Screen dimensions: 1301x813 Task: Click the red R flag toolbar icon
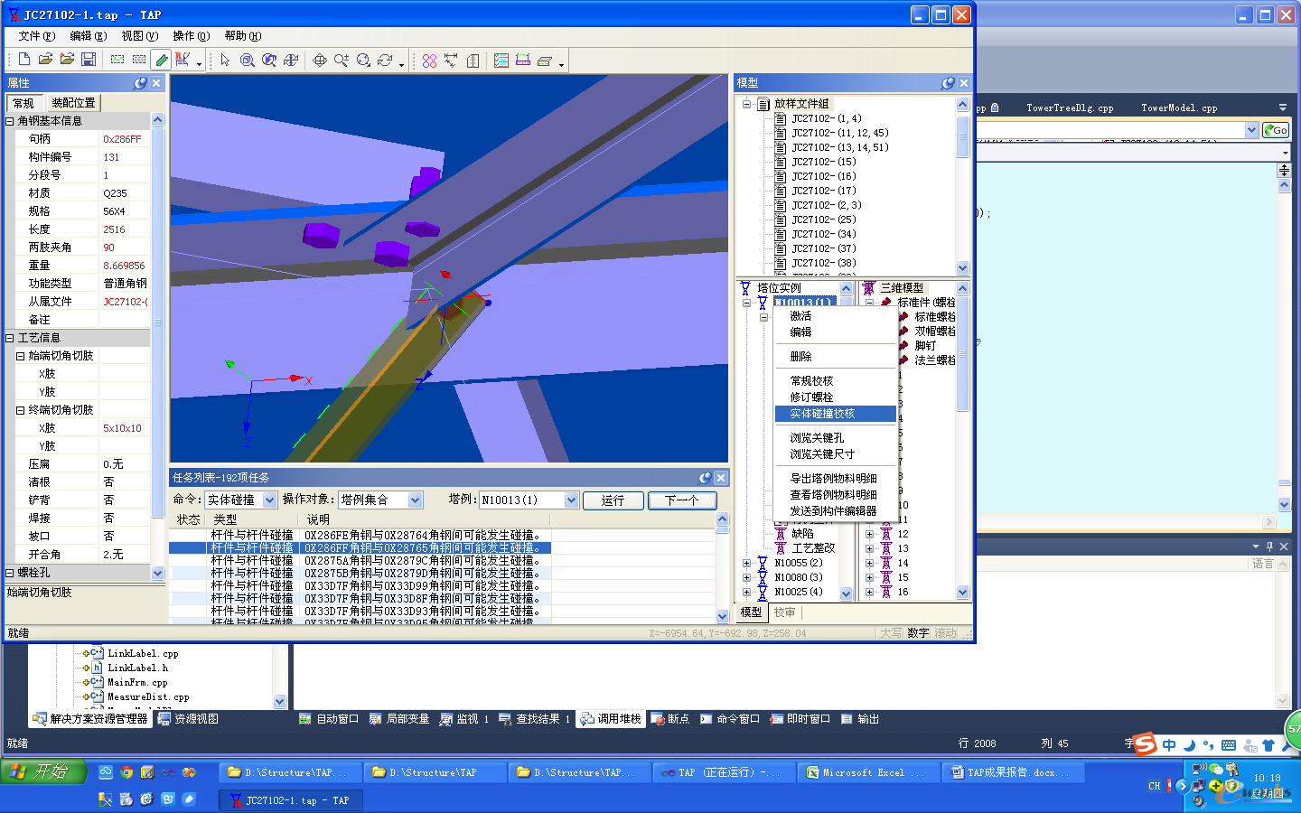[x=183, y=60]
